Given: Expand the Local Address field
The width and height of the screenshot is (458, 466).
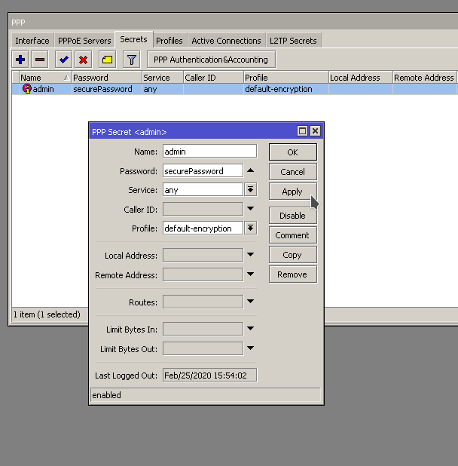Looking at the screenshot, I should coord(251,256).
